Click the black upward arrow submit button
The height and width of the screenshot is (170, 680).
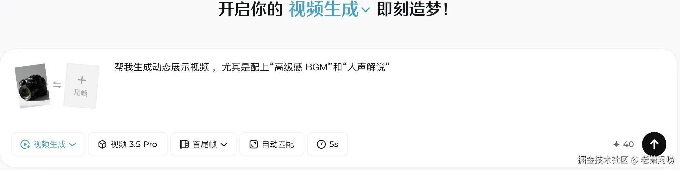654,144
